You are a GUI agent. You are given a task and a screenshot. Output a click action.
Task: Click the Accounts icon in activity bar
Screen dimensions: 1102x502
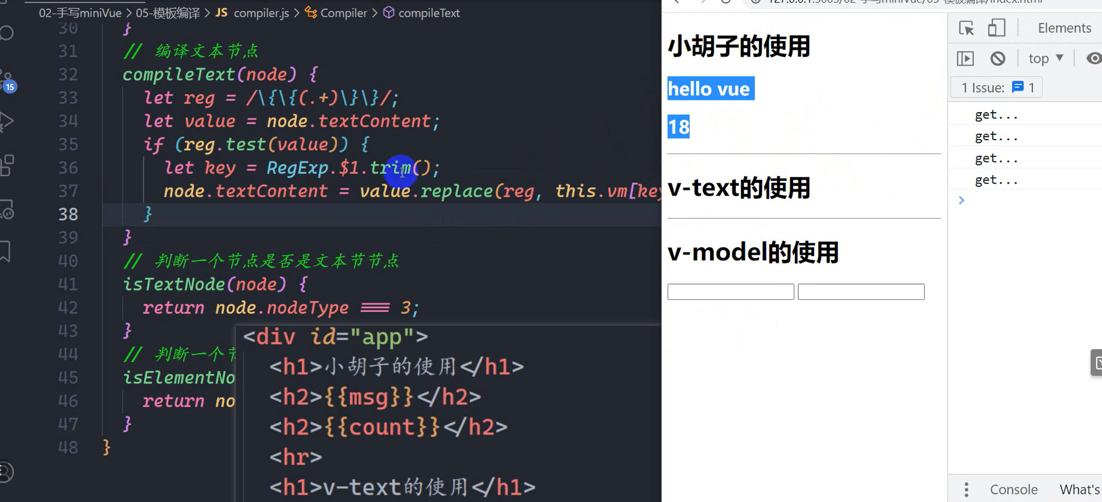4,473
